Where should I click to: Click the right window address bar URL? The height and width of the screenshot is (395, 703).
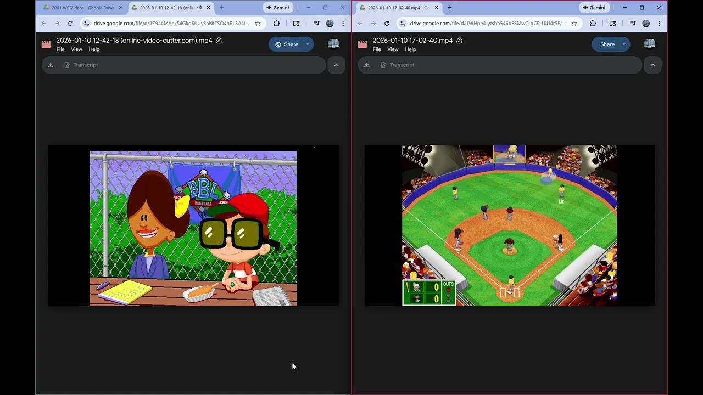click(488, 24)
